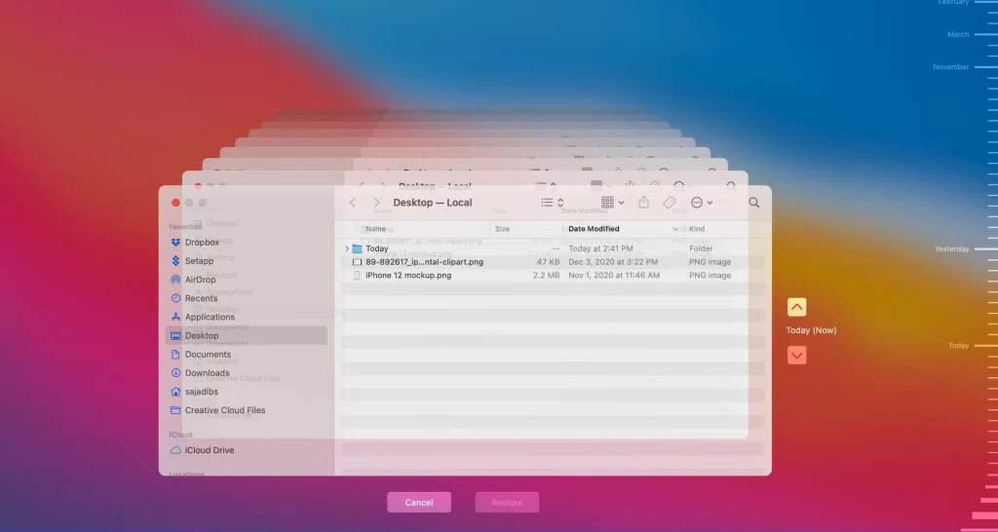Click the Restore button
Viewport: 998px width, 532px height.
click(x=507, y=502)
